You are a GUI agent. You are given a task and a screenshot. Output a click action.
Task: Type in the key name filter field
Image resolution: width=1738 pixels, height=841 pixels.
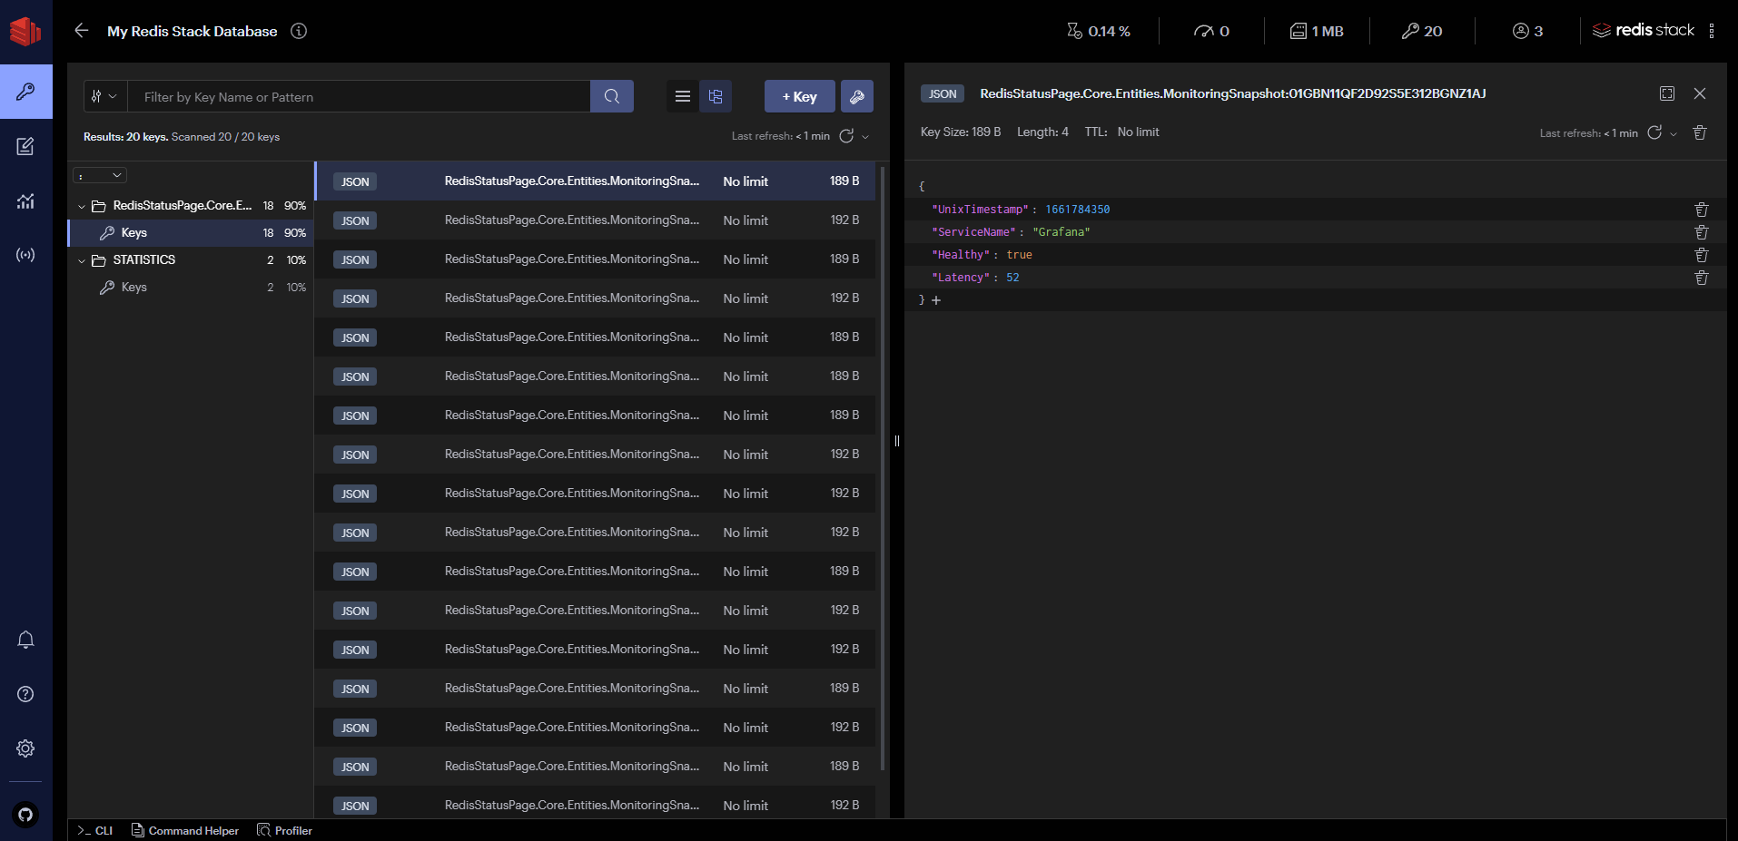tap(360, 96)
